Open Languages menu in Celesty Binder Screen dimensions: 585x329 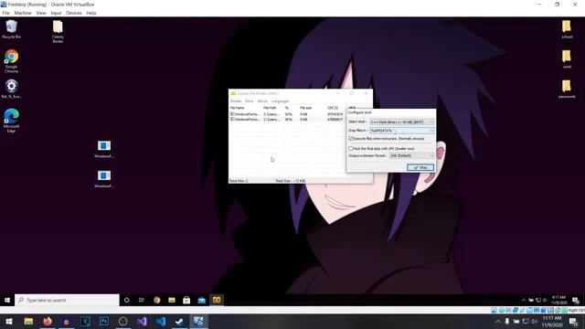281,101
